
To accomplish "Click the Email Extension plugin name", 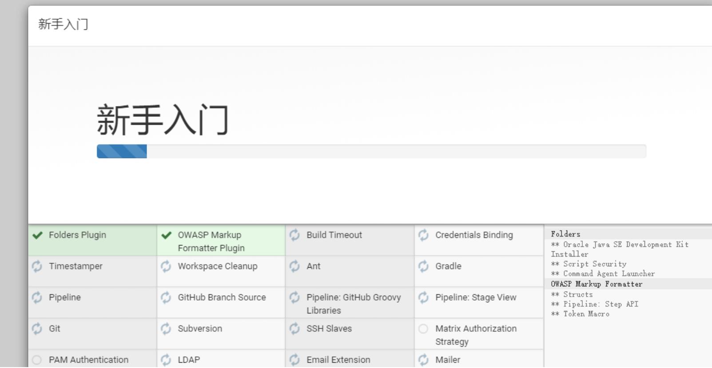I will (x=338, y=360).
